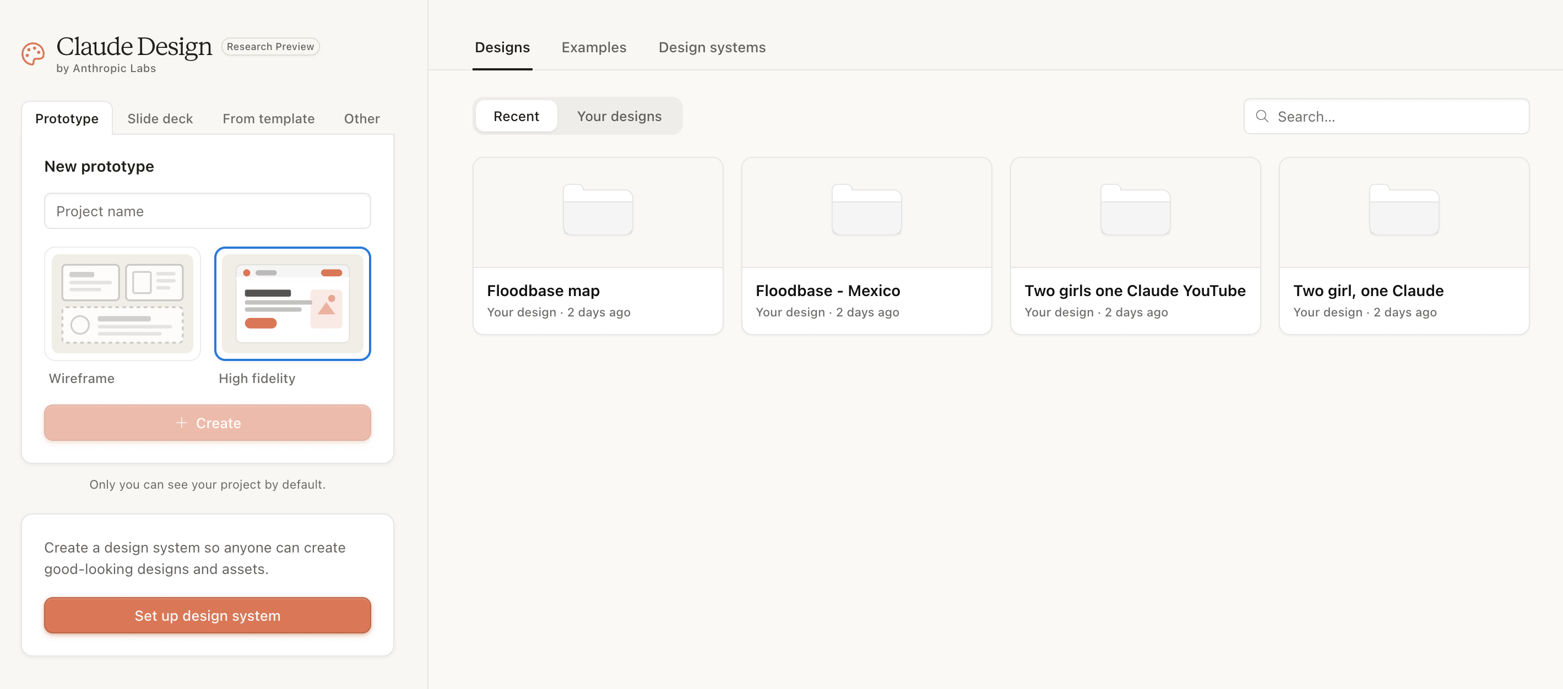This screenshot has width=1563, height=689.
Task: Select the Wireframe fidelity option
Action: 123,303
